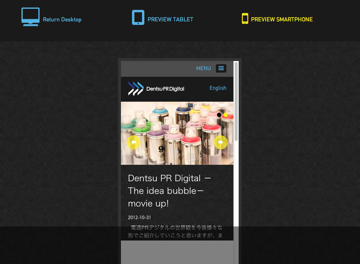
Task: Select the yellow slider pagination dot
Action: point(225,115)
